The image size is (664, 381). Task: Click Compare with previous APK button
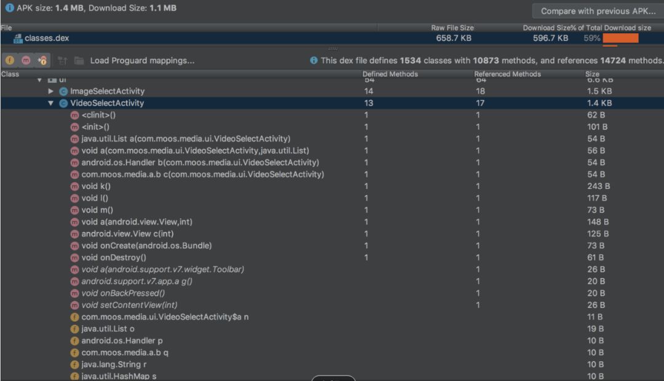point(598,11)
